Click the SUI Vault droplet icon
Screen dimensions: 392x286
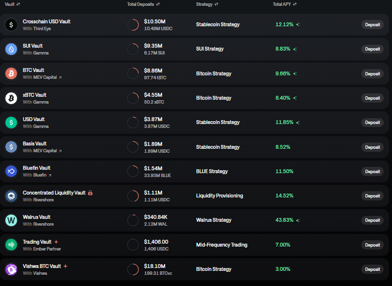point(11,49)
